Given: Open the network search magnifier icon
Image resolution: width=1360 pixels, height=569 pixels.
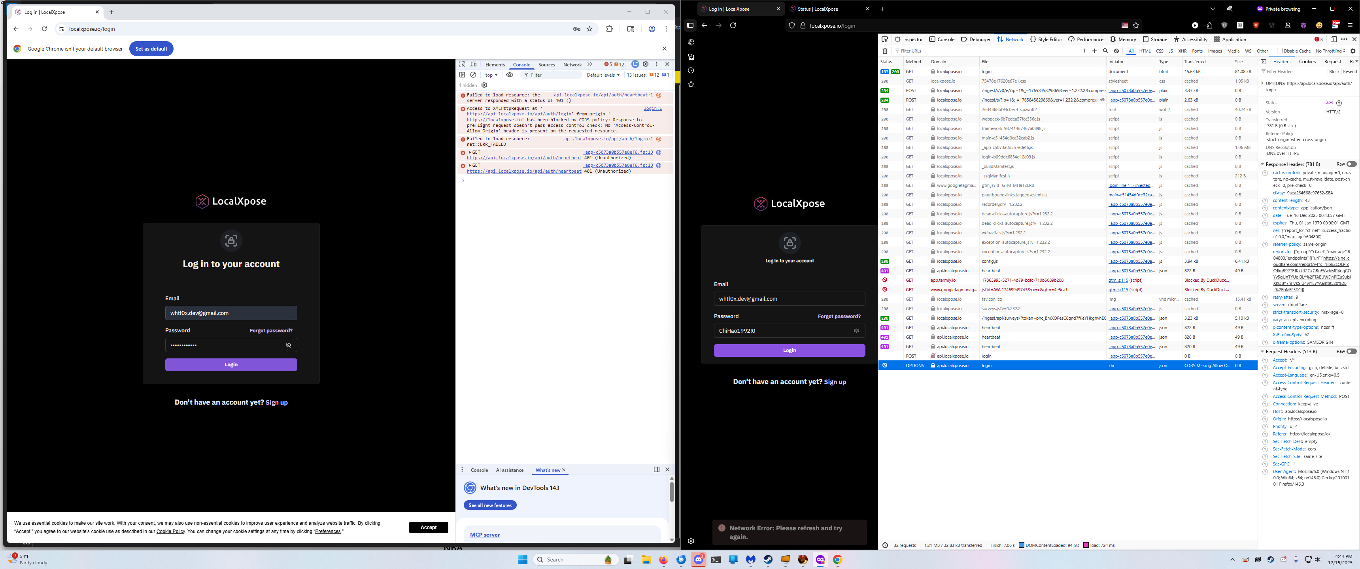Looking at the screenshot, I should coord(1105,51).
